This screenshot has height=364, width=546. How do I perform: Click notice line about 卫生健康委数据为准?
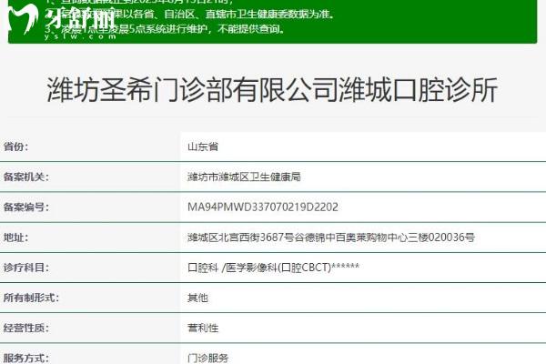(x=190, y=14)
